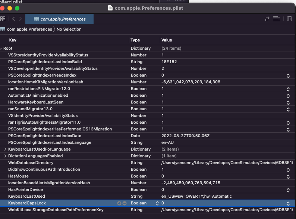This screenshot has height=219, width=296.
Task: Click the code review arrows icon
Action: pos(267,19)
